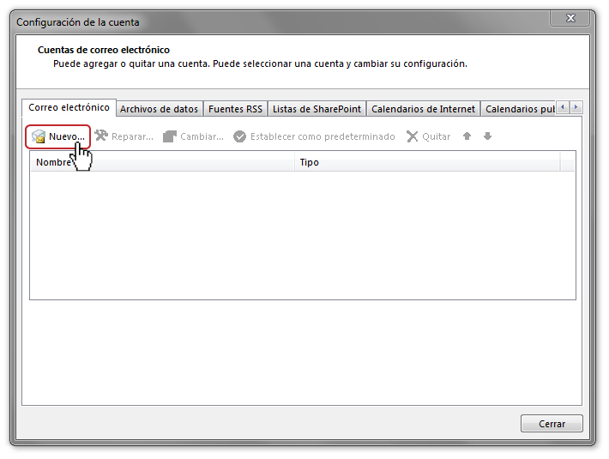
Task: Close the Configuración de la cuenta dialog window
Action: 570,18
